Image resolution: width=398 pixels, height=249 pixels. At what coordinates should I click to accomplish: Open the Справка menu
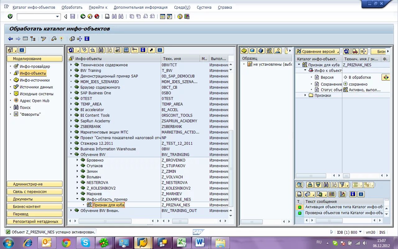click(225, 7)
